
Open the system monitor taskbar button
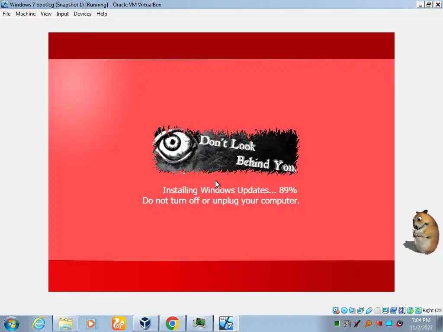[x=199, y=324]
